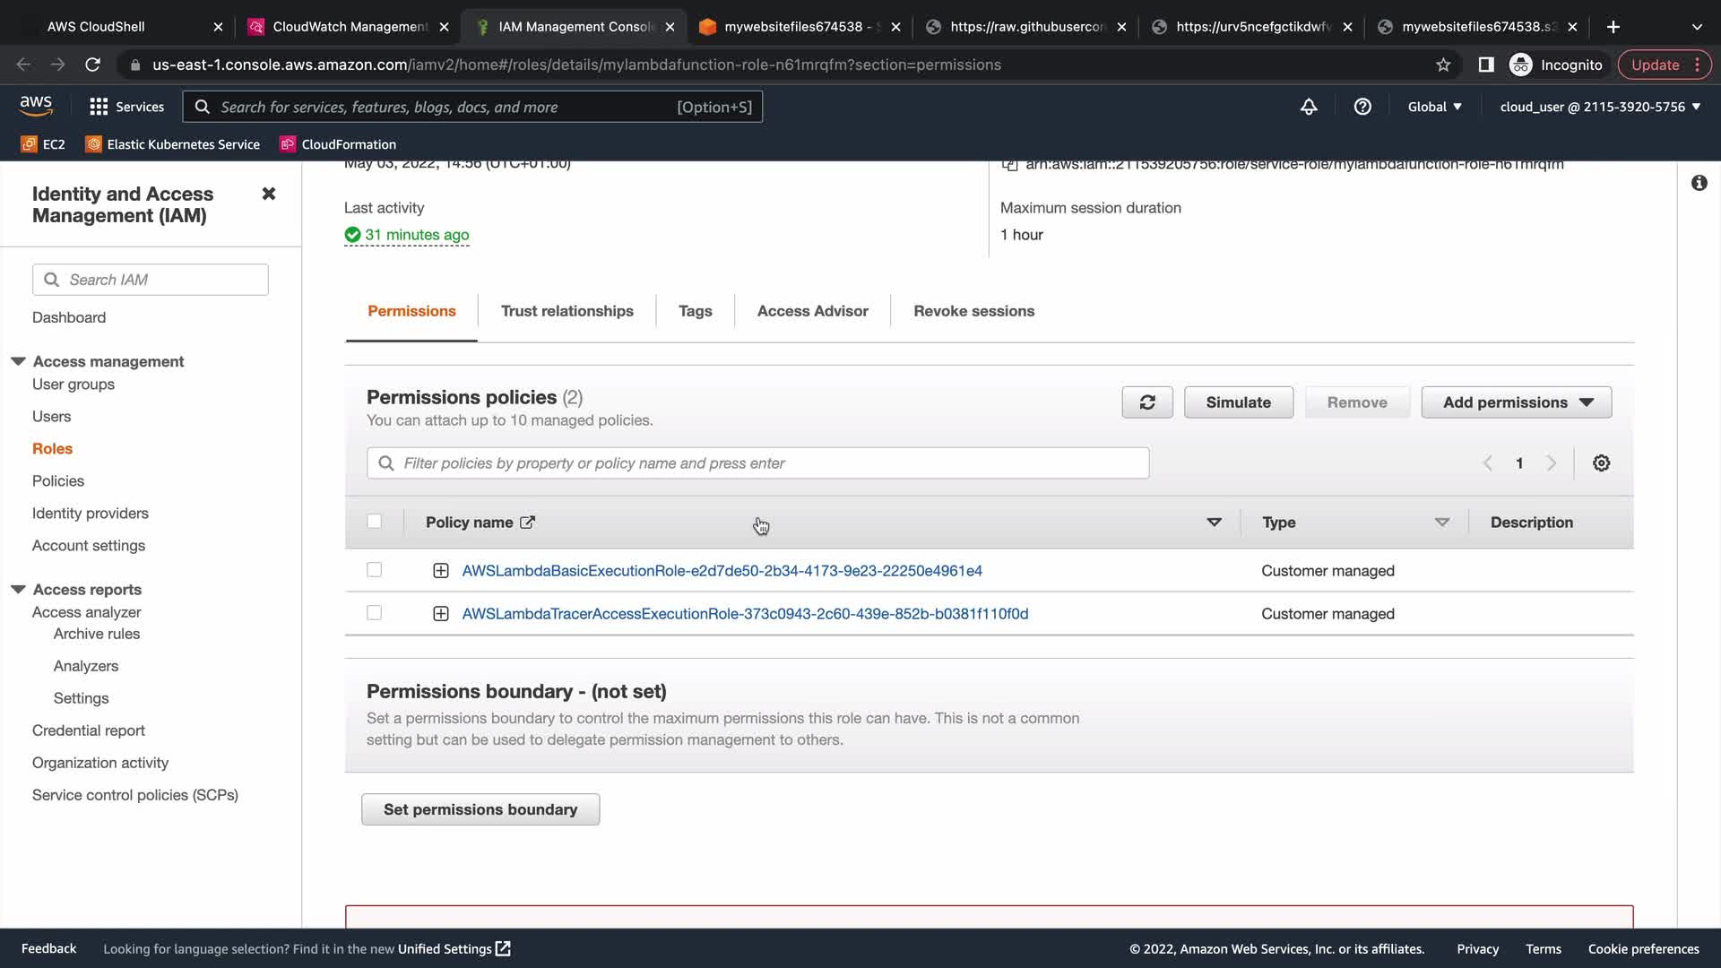Copy the role ARN with copy icon
The height and width of the screenshot is (968, 1721).
click(x=1010, y=165)
